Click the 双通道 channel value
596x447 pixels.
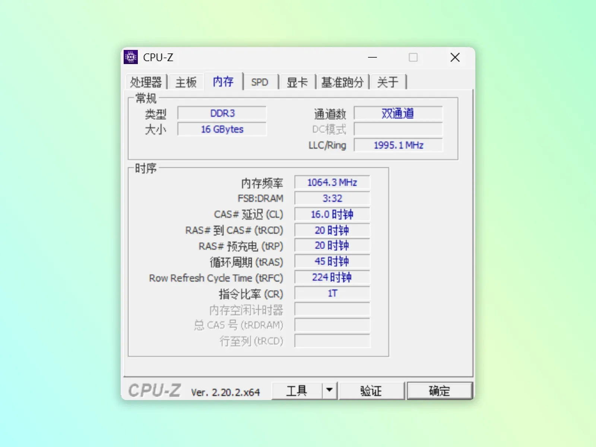coord(398,113)
